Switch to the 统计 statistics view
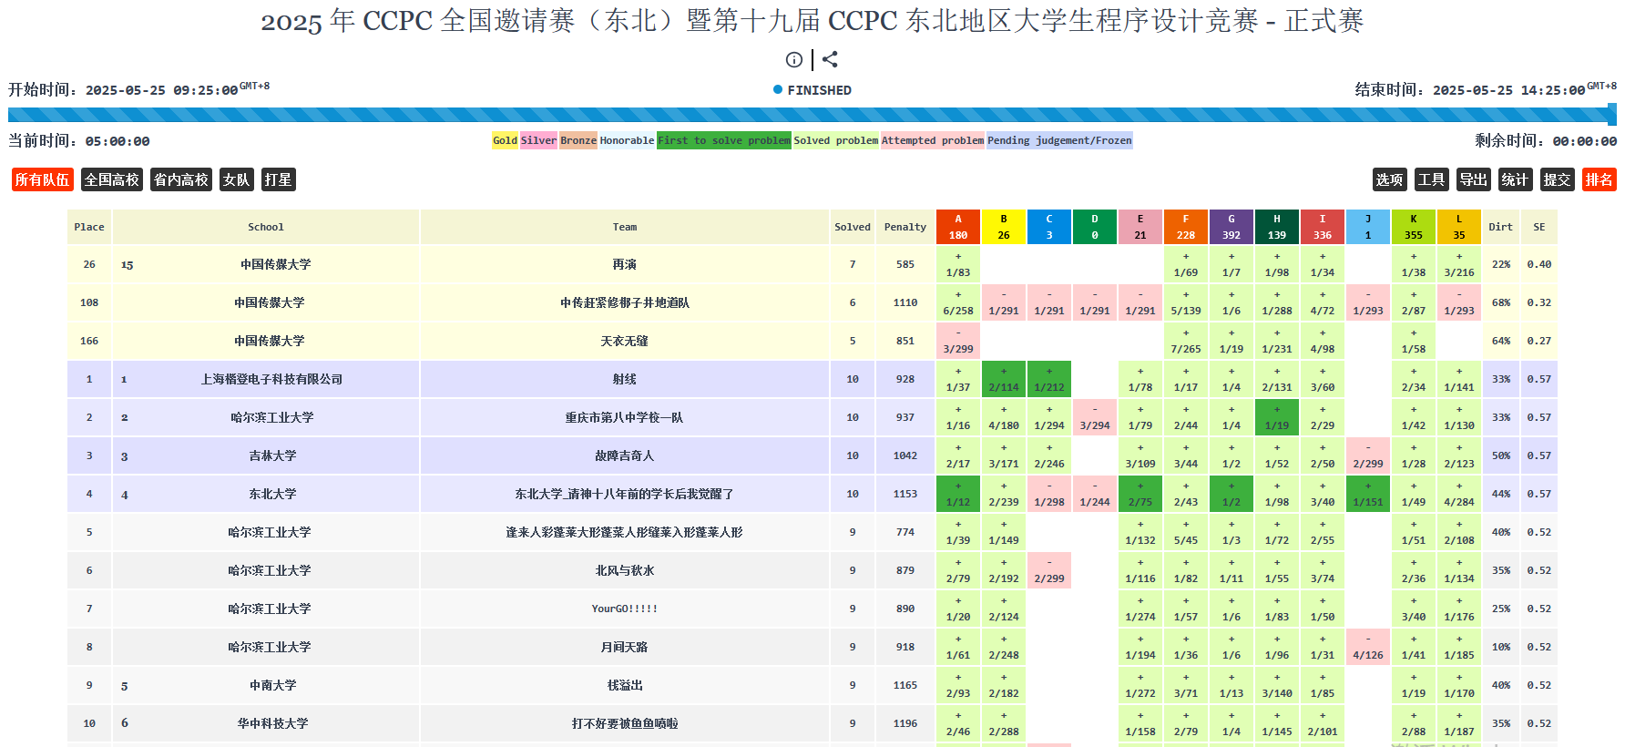1625x747 pixels. click(x=1515, y=179)
